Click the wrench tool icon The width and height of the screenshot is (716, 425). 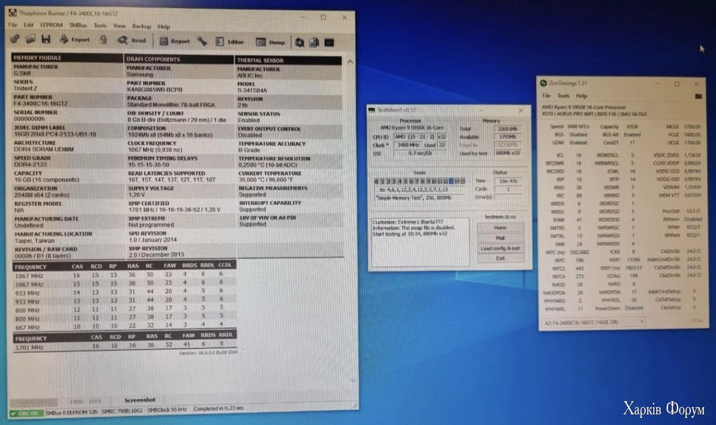click(x=203, y=41)
